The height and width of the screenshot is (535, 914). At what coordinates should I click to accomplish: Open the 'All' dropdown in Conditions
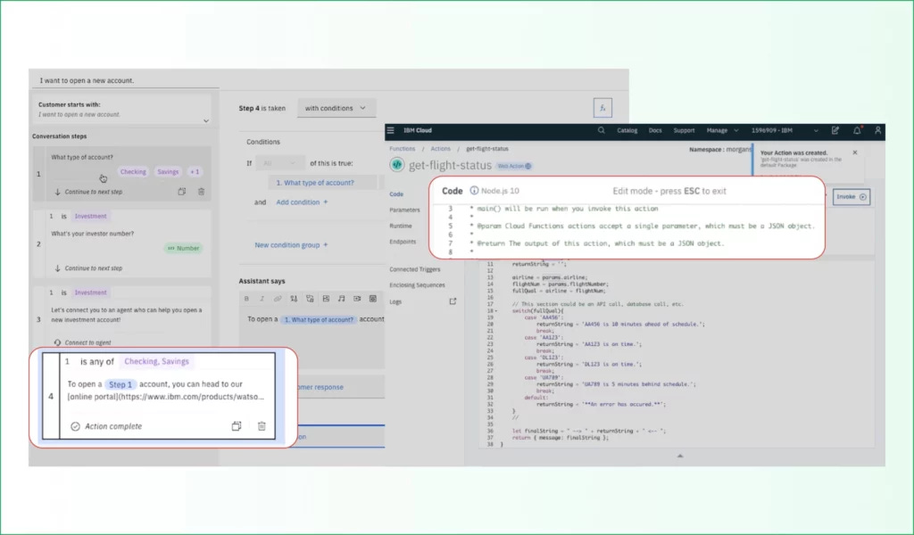(279, 163)
